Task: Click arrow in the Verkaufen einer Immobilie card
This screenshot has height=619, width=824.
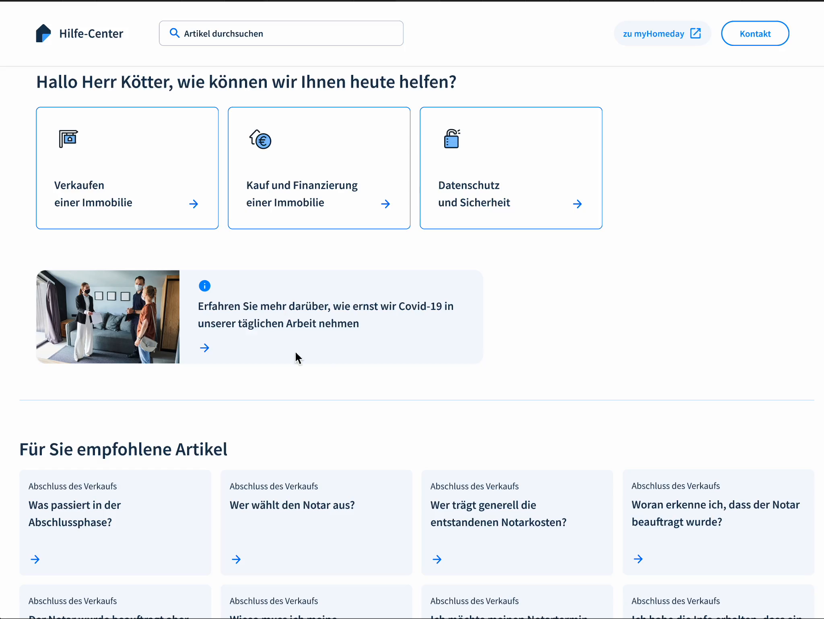Action: (194, 204)
